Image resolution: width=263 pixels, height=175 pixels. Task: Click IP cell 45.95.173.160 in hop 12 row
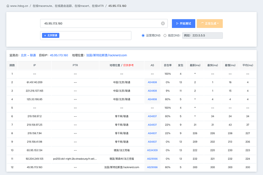(x=35, y=167)
